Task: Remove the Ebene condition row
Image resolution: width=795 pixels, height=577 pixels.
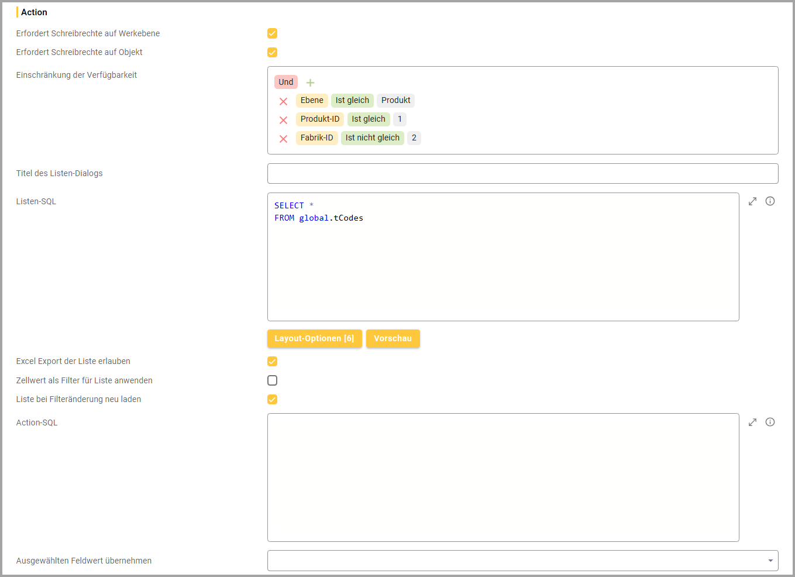Action: tap(283, 101)
